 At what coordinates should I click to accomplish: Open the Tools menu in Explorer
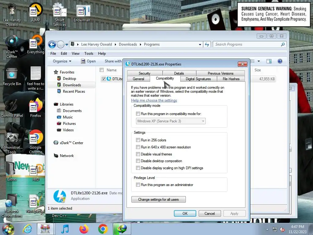(x=89, y=54)
